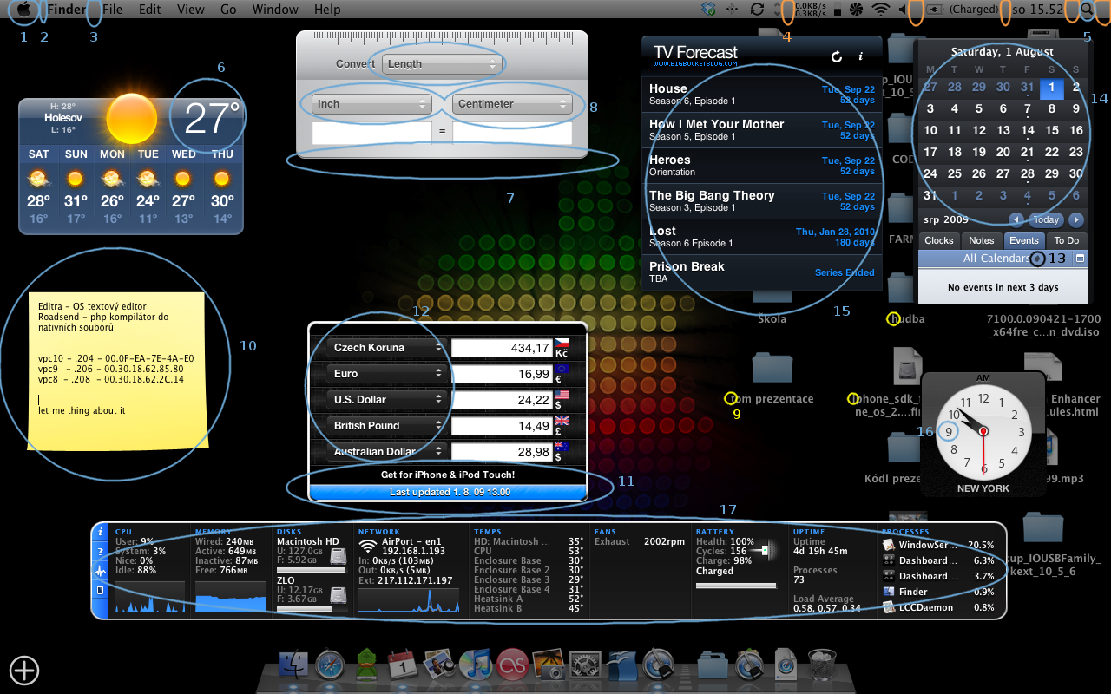Screen dimensions: 1111x694
Task: Click the WindowSer... process row in iStat
Action: [x=938, y=545]
